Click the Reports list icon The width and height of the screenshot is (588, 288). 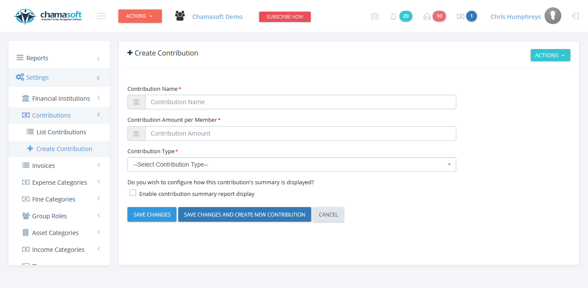[x=20, y=58]
